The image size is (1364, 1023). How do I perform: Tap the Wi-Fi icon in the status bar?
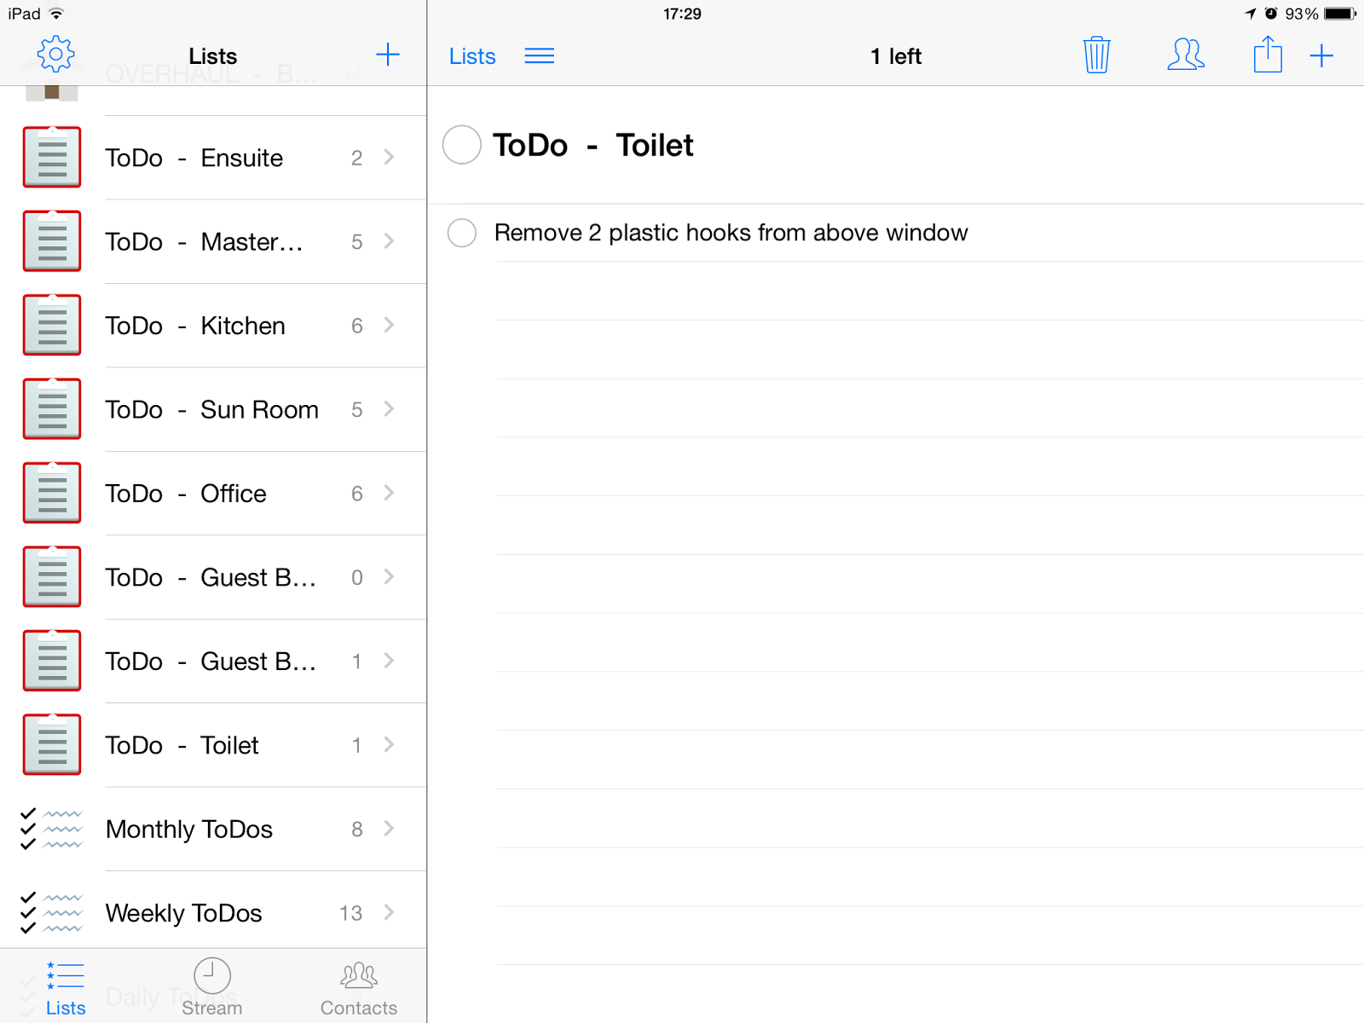tap(56, 14)
